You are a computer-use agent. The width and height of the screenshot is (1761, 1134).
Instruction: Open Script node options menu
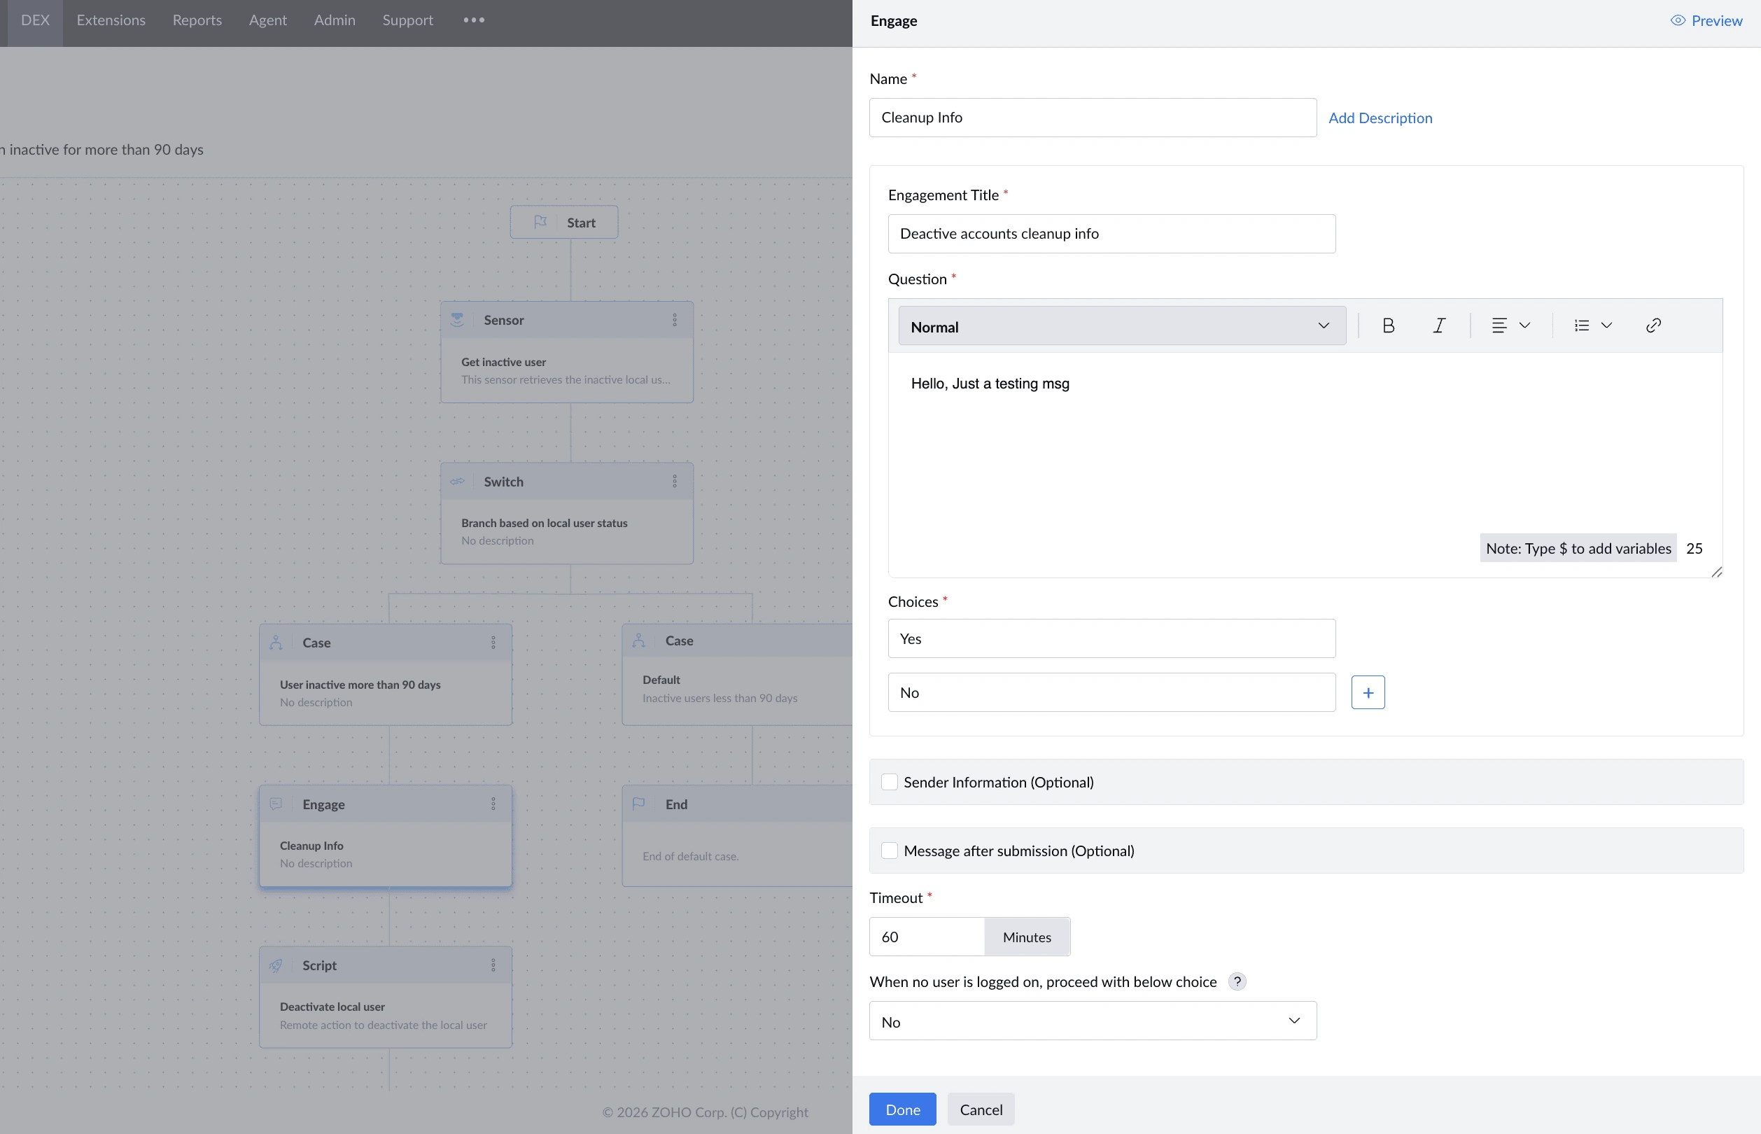point(493,965)
